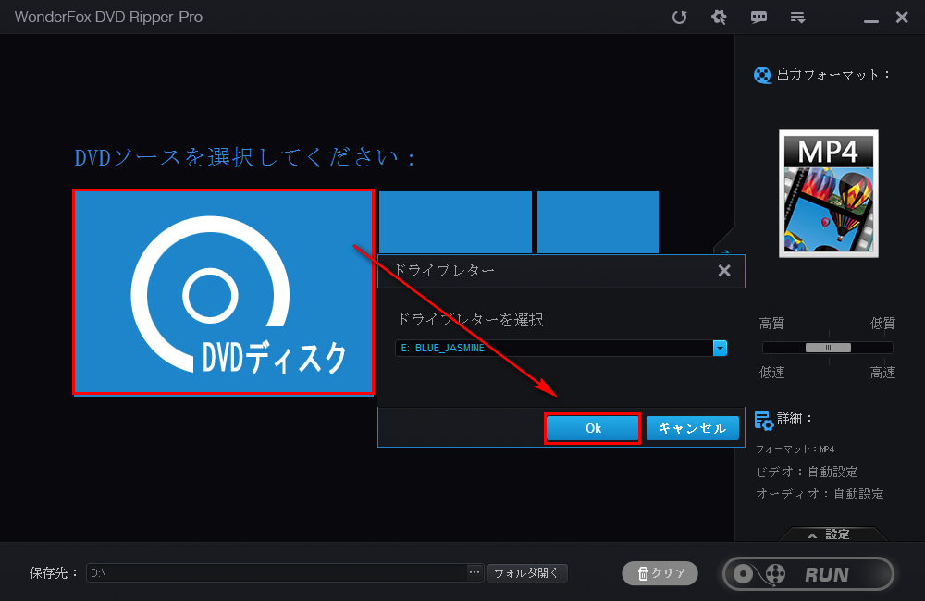Start ripping with the RUN button
This screenshot has width=925, height=601.
pos(808,574)
